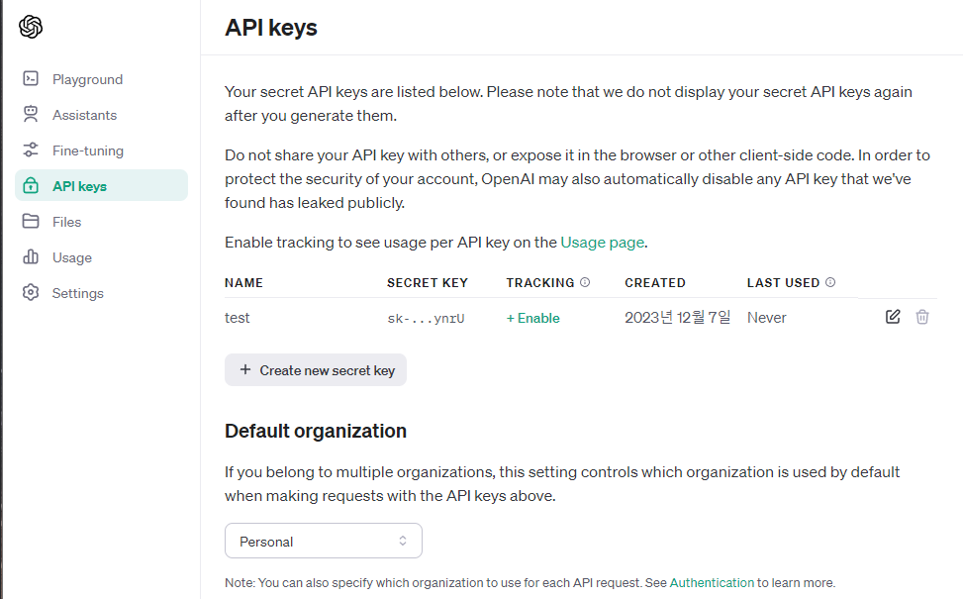Click the LAST USED column header
Viewport: 963px width, 599px height.
coord(783,282)
